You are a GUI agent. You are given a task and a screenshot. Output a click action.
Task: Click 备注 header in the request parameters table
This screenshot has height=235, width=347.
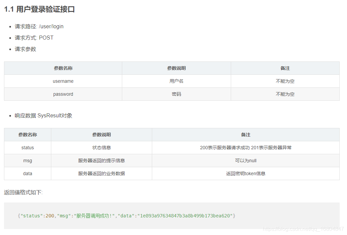285,68
